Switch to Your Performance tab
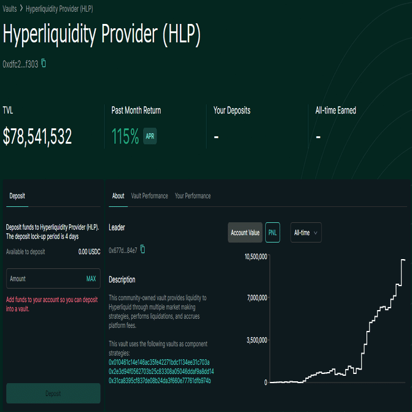Screen dimensions: 412x412 [x=193, y=196]
